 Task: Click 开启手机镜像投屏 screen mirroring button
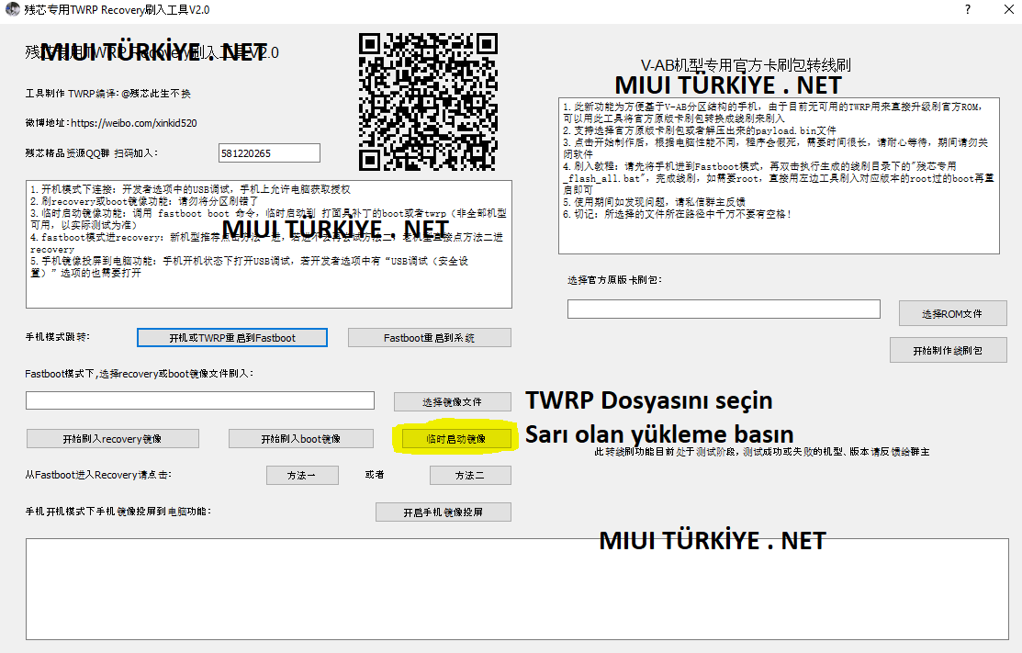pos(443,512)
